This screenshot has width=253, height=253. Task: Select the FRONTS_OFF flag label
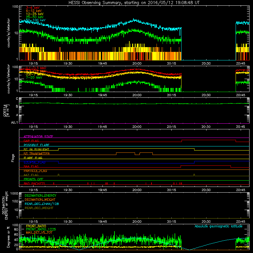click(34, 179)
